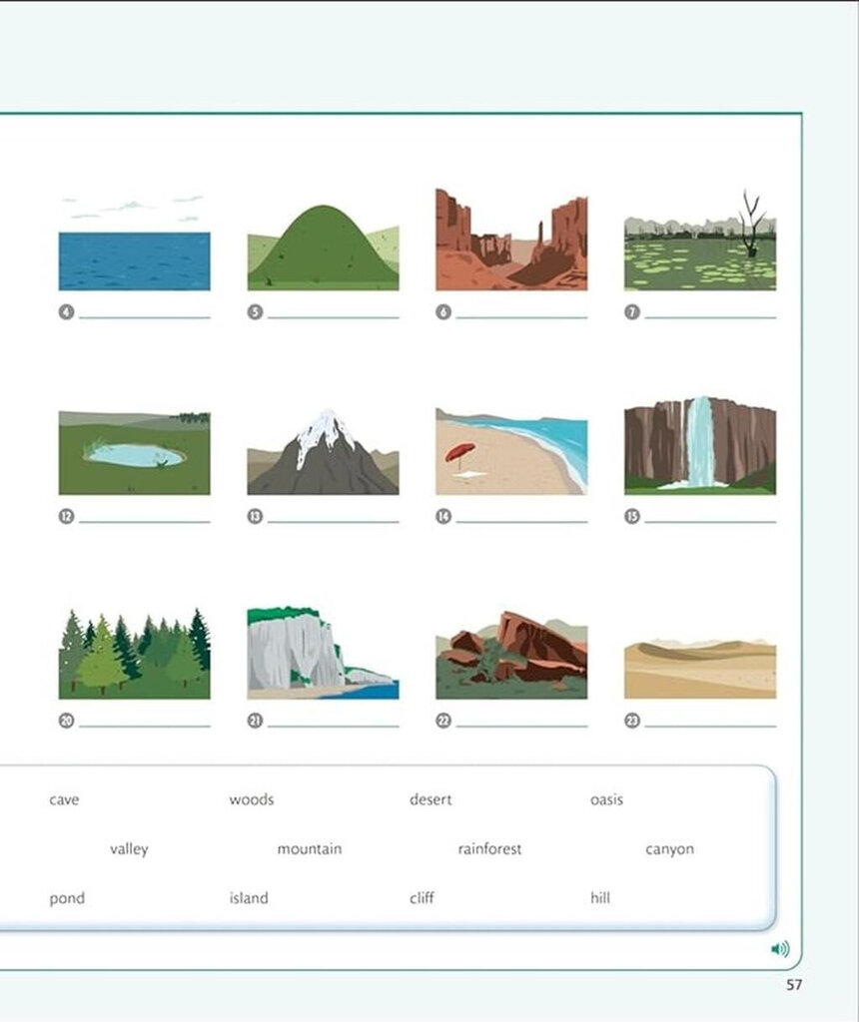
Task: Select the word 'woods' in word bank
Action: point(251,799)
